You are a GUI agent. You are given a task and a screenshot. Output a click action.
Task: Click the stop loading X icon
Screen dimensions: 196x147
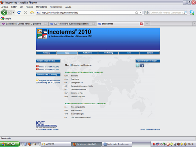tap(25, 12)
